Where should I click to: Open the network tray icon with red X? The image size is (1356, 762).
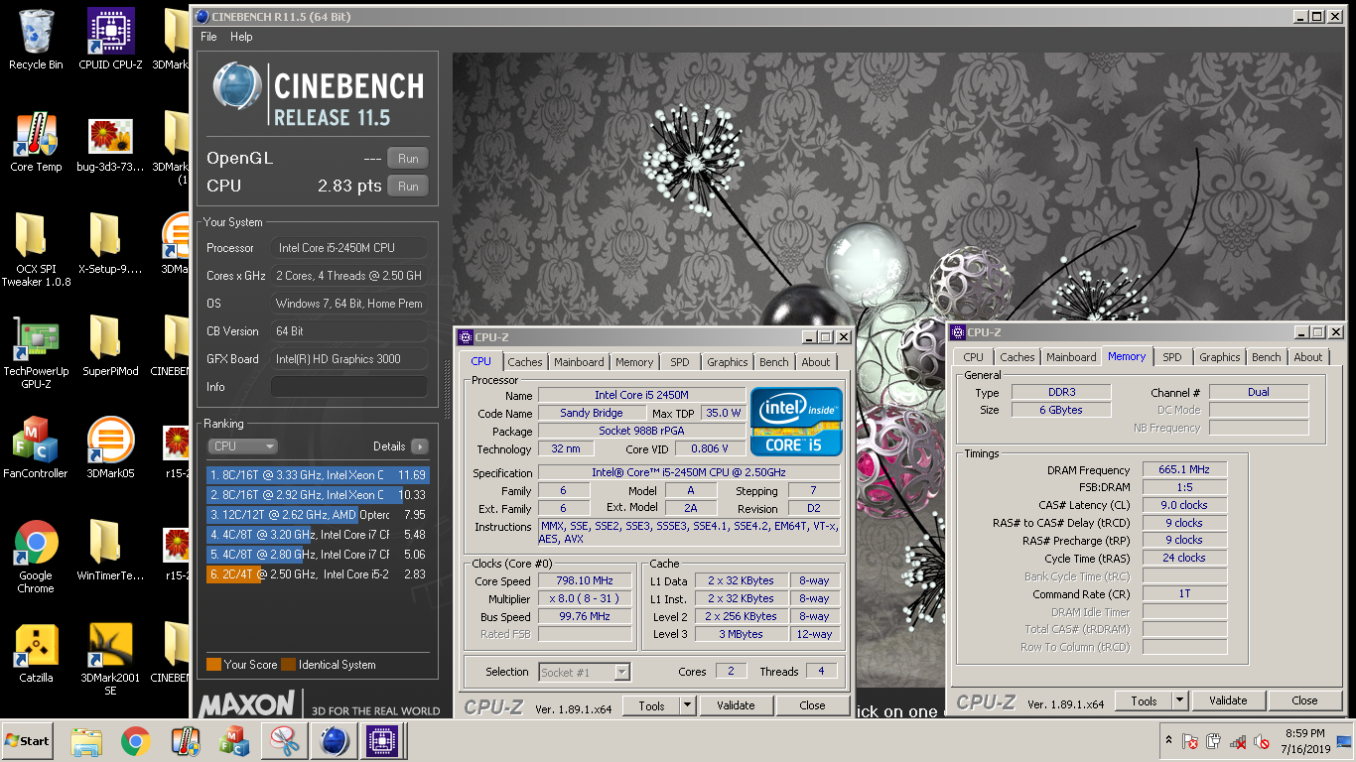click(x=1238, y=741)
